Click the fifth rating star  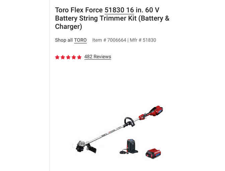[x=79, y=57]
